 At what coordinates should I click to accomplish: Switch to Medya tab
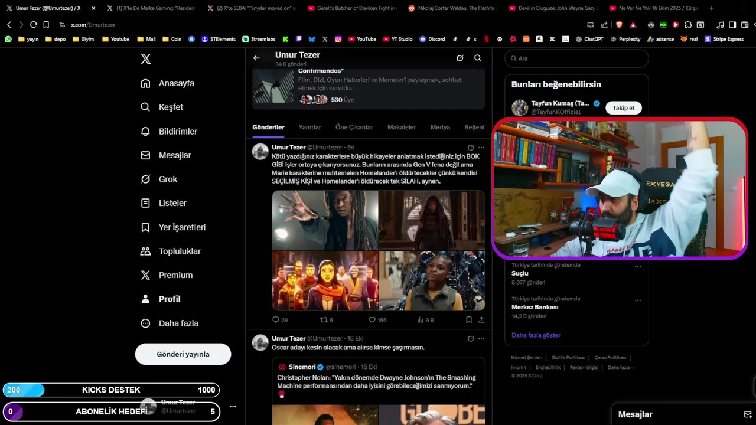[440, 127]
